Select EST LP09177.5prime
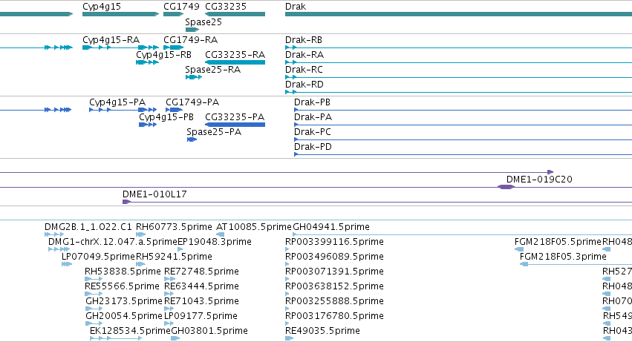632x342 pixels. point(201,317)
